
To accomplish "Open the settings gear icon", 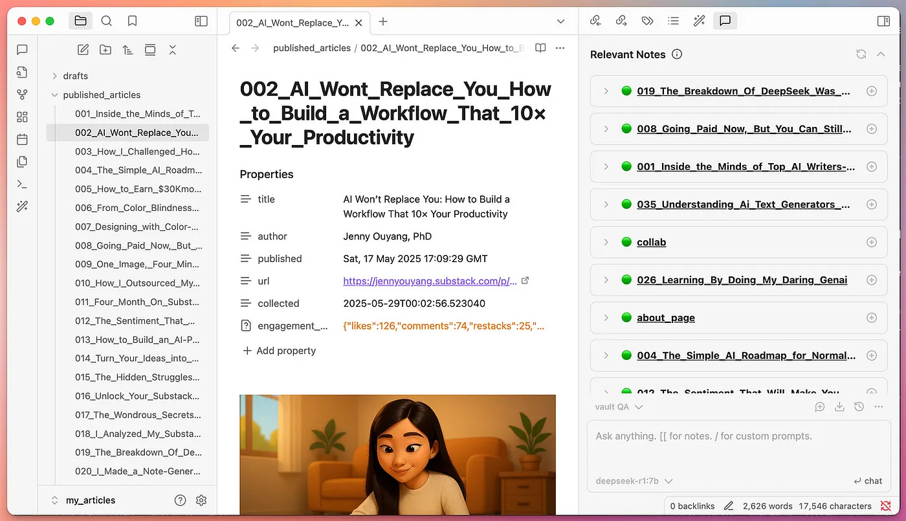I will tap(201, 500).
